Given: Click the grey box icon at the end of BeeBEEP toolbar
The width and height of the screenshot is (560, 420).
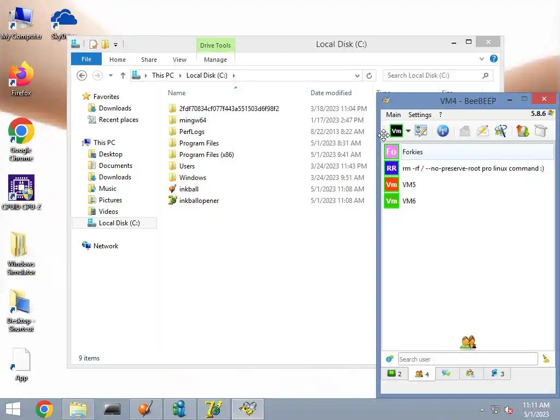Looking at the screenshot, I should [x=541, y=131].
